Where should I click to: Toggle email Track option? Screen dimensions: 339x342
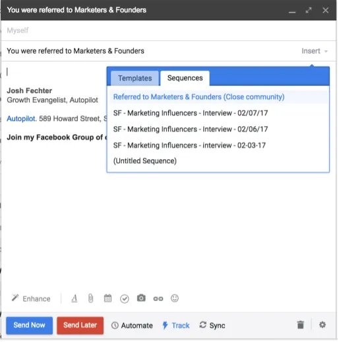tap(176, 325)
